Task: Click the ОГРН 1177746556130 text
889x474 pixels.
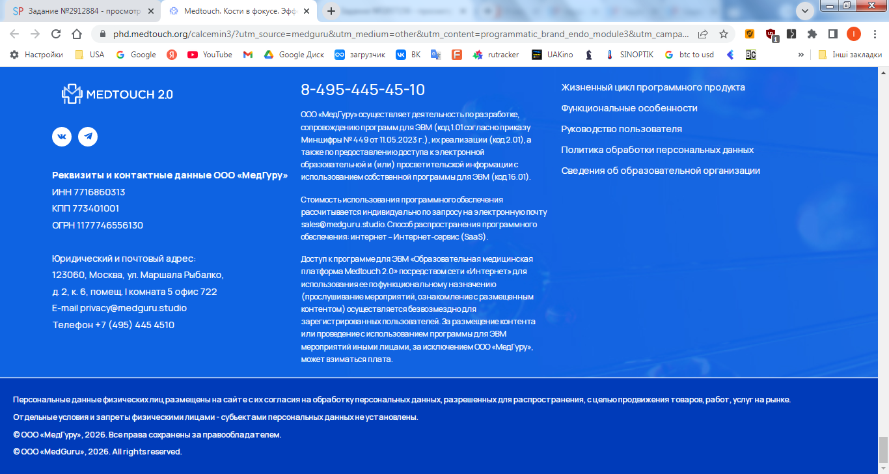Action: pos(98,225)
